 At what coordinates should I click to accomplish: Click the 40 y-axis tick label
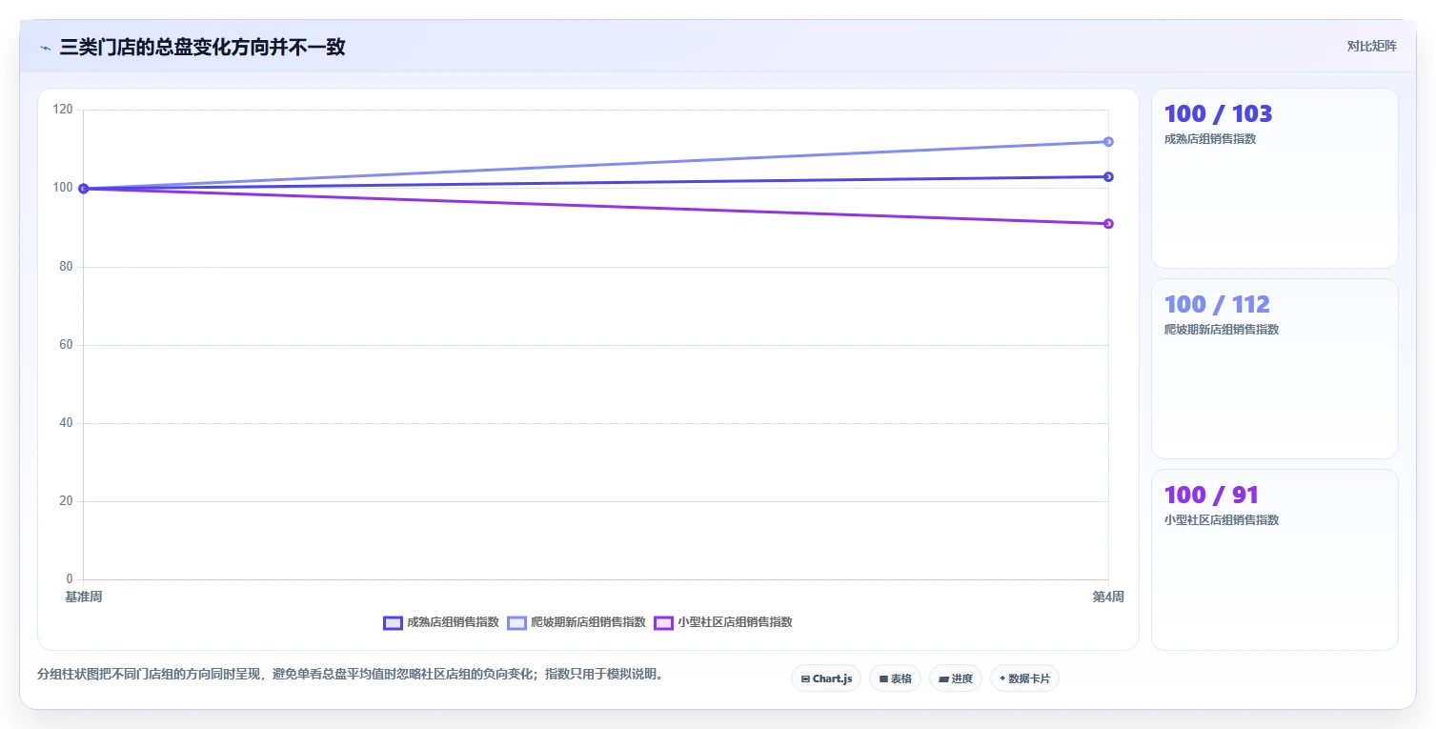pos(66,423)
